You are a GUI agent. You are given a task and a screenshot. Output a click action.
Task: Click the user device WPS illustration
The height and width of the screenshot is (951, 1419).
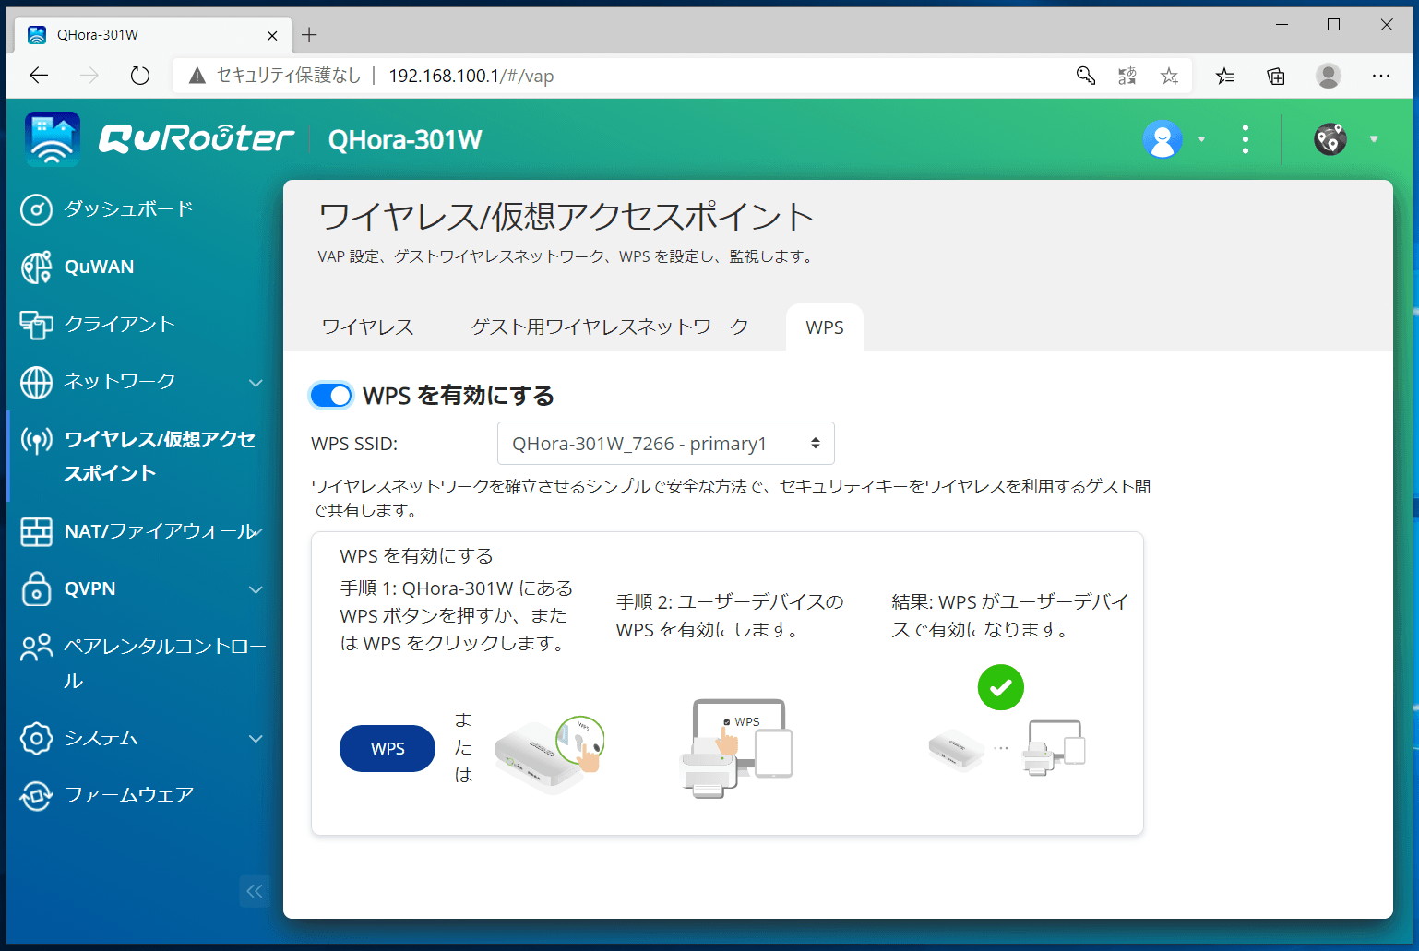click(736, 749)
